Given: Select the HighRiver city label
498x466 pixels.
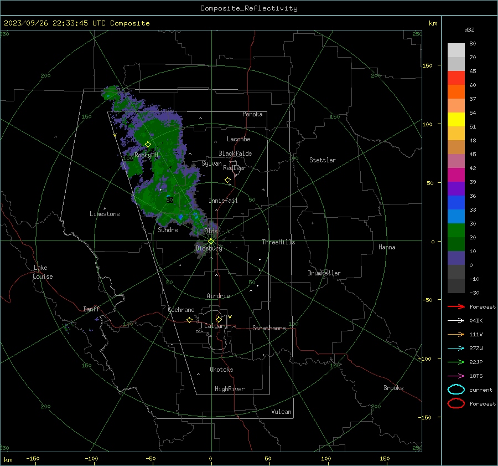Looking at the screenshot, I should coord(230,389).
